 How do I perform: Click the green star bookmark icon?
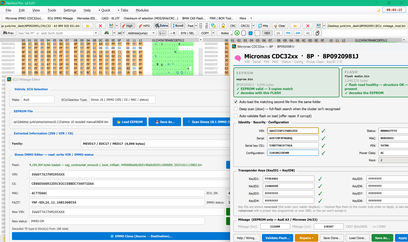237,33
